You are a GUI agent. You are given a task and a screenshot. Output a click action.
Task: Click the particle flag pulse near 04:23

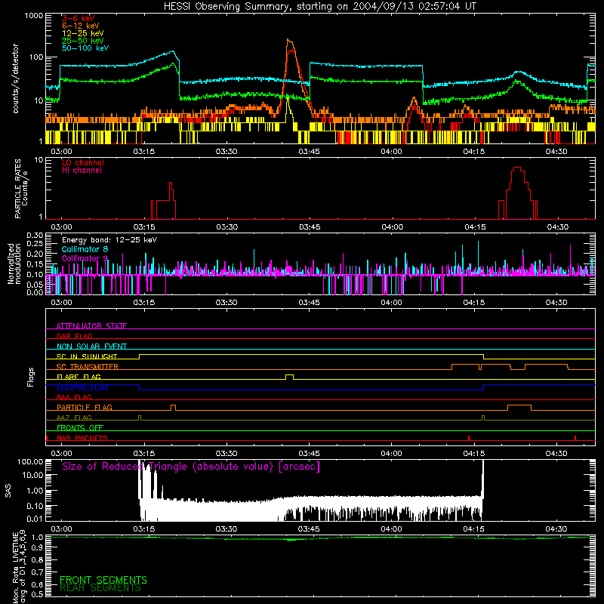pyautogui.click(x=519, y=408)
